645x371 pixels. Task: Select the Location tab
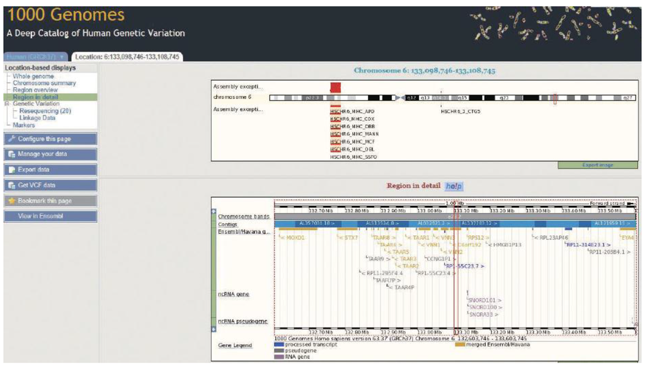127,57
